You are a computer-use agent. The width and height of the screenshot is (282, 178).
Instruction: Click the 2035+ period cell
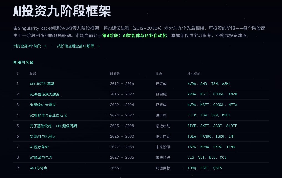(x=115, y=168)
